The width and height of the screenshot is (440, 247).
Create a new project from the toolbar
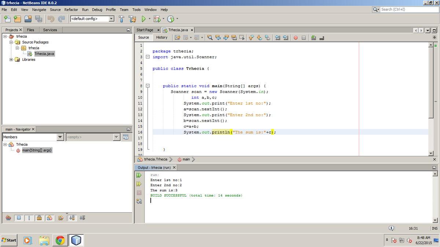tap(17, 19)
